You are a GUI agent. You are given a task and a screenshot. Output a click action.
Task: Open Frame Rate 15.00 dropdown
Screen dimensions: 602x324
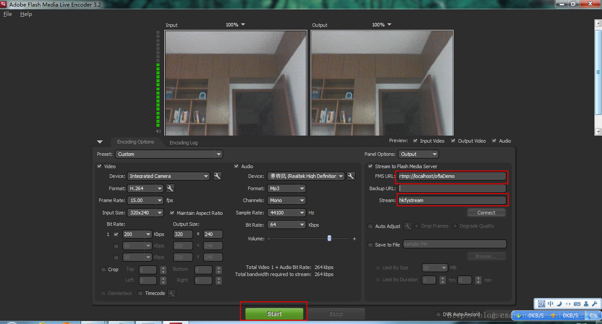pos(145,200)
